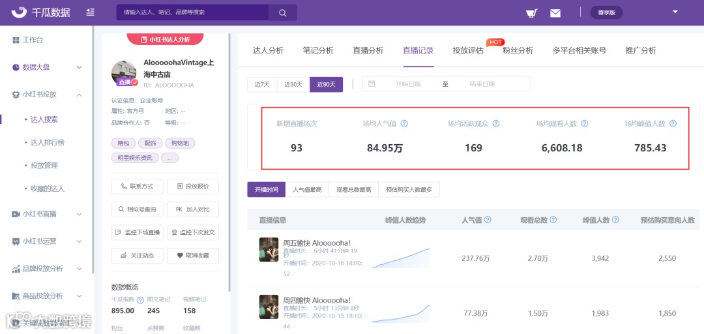Click the 尊享版 badge

tap(607, 12)
